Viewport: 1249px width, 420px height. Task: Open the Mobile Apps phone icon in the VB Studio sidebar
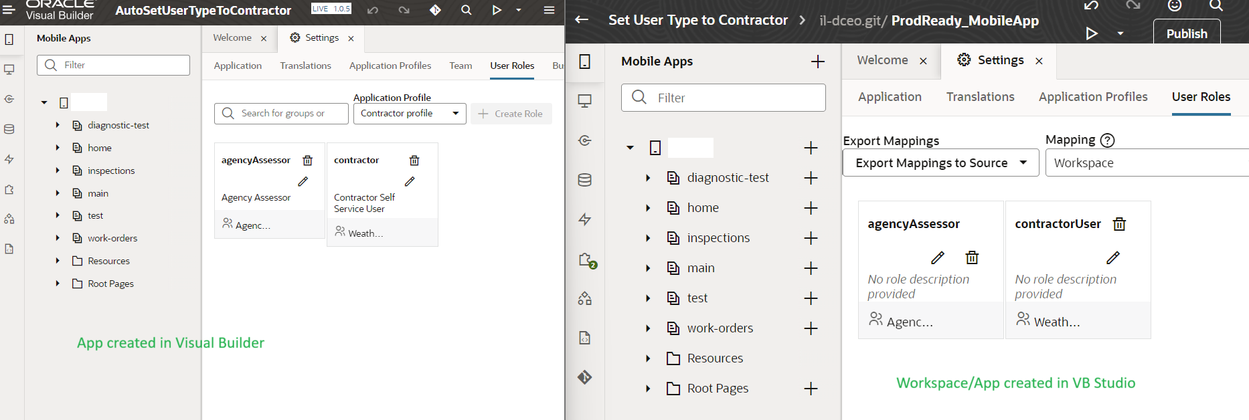click(x=584, y=62)
